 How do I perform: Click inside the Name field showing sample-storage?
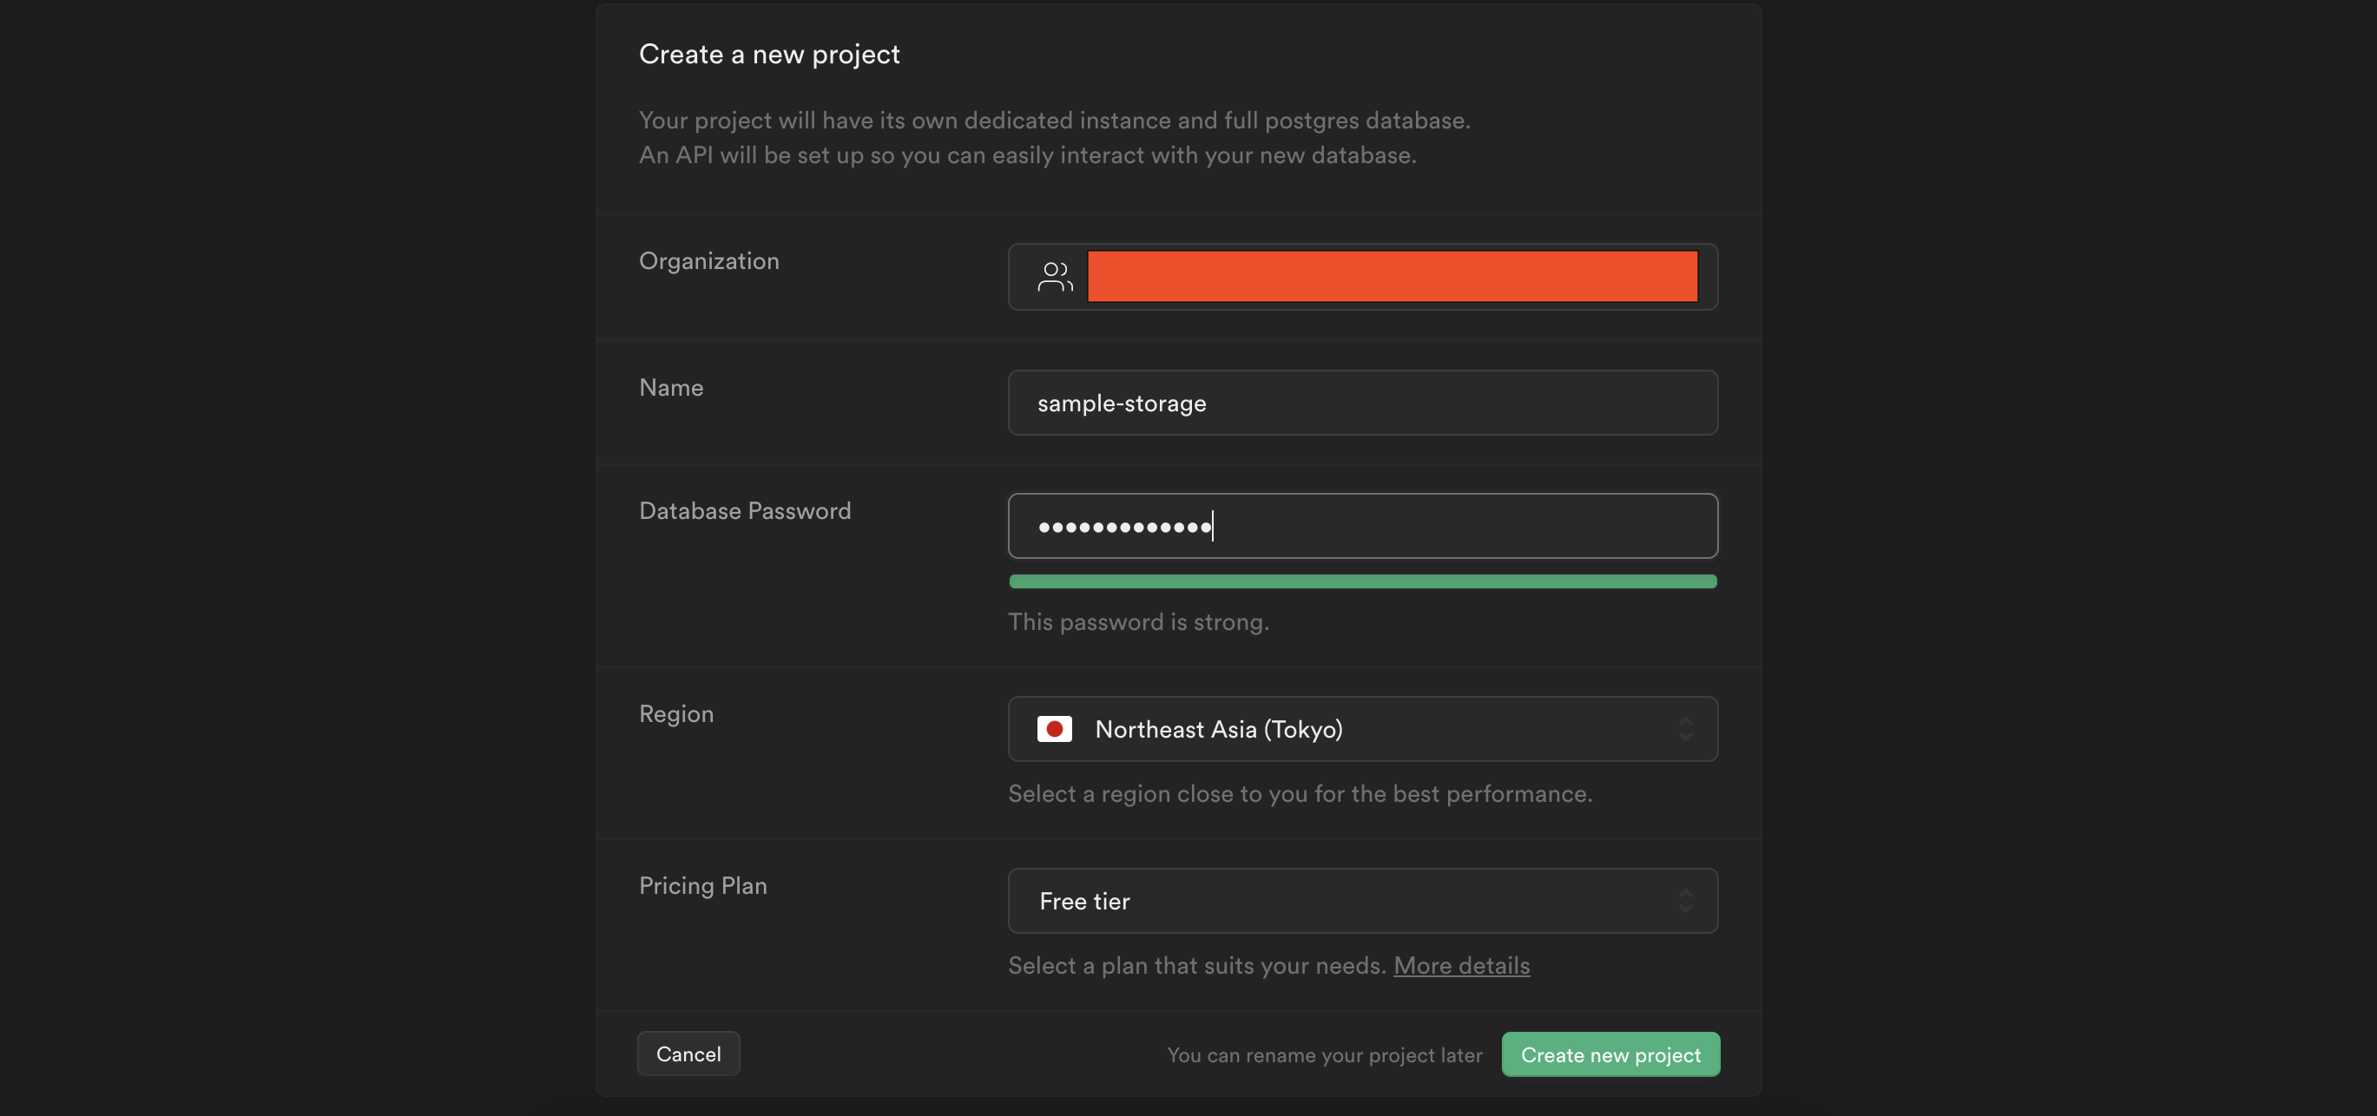tap(1362, 403)
